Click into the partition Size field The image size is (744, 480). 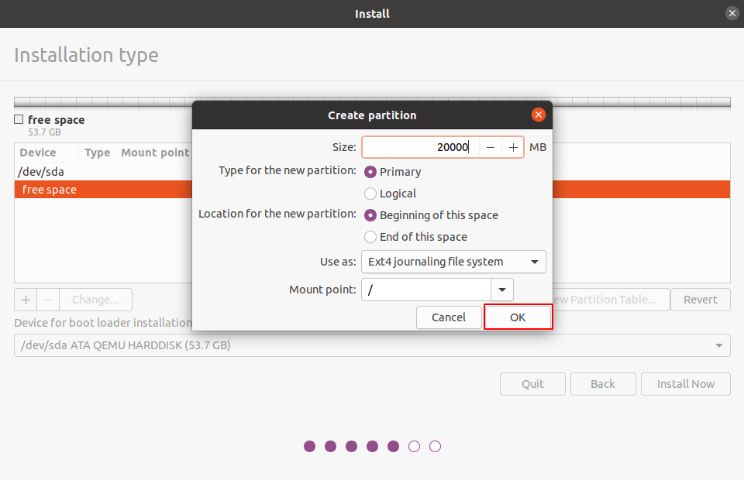click(419, 147)
